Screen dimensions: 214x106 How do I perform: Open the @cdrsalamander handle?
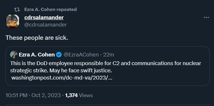point(46,25)
